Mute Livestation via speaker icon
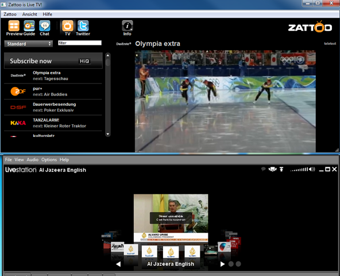 (x=312, y=169)
